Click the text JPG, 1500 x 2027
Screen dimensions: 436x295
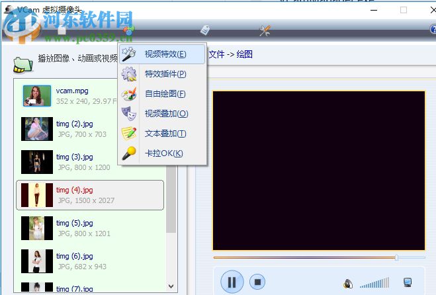[86, 200]
